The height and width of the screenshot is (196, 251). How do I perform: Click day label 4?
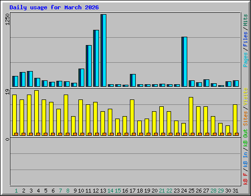click(38, 191)
